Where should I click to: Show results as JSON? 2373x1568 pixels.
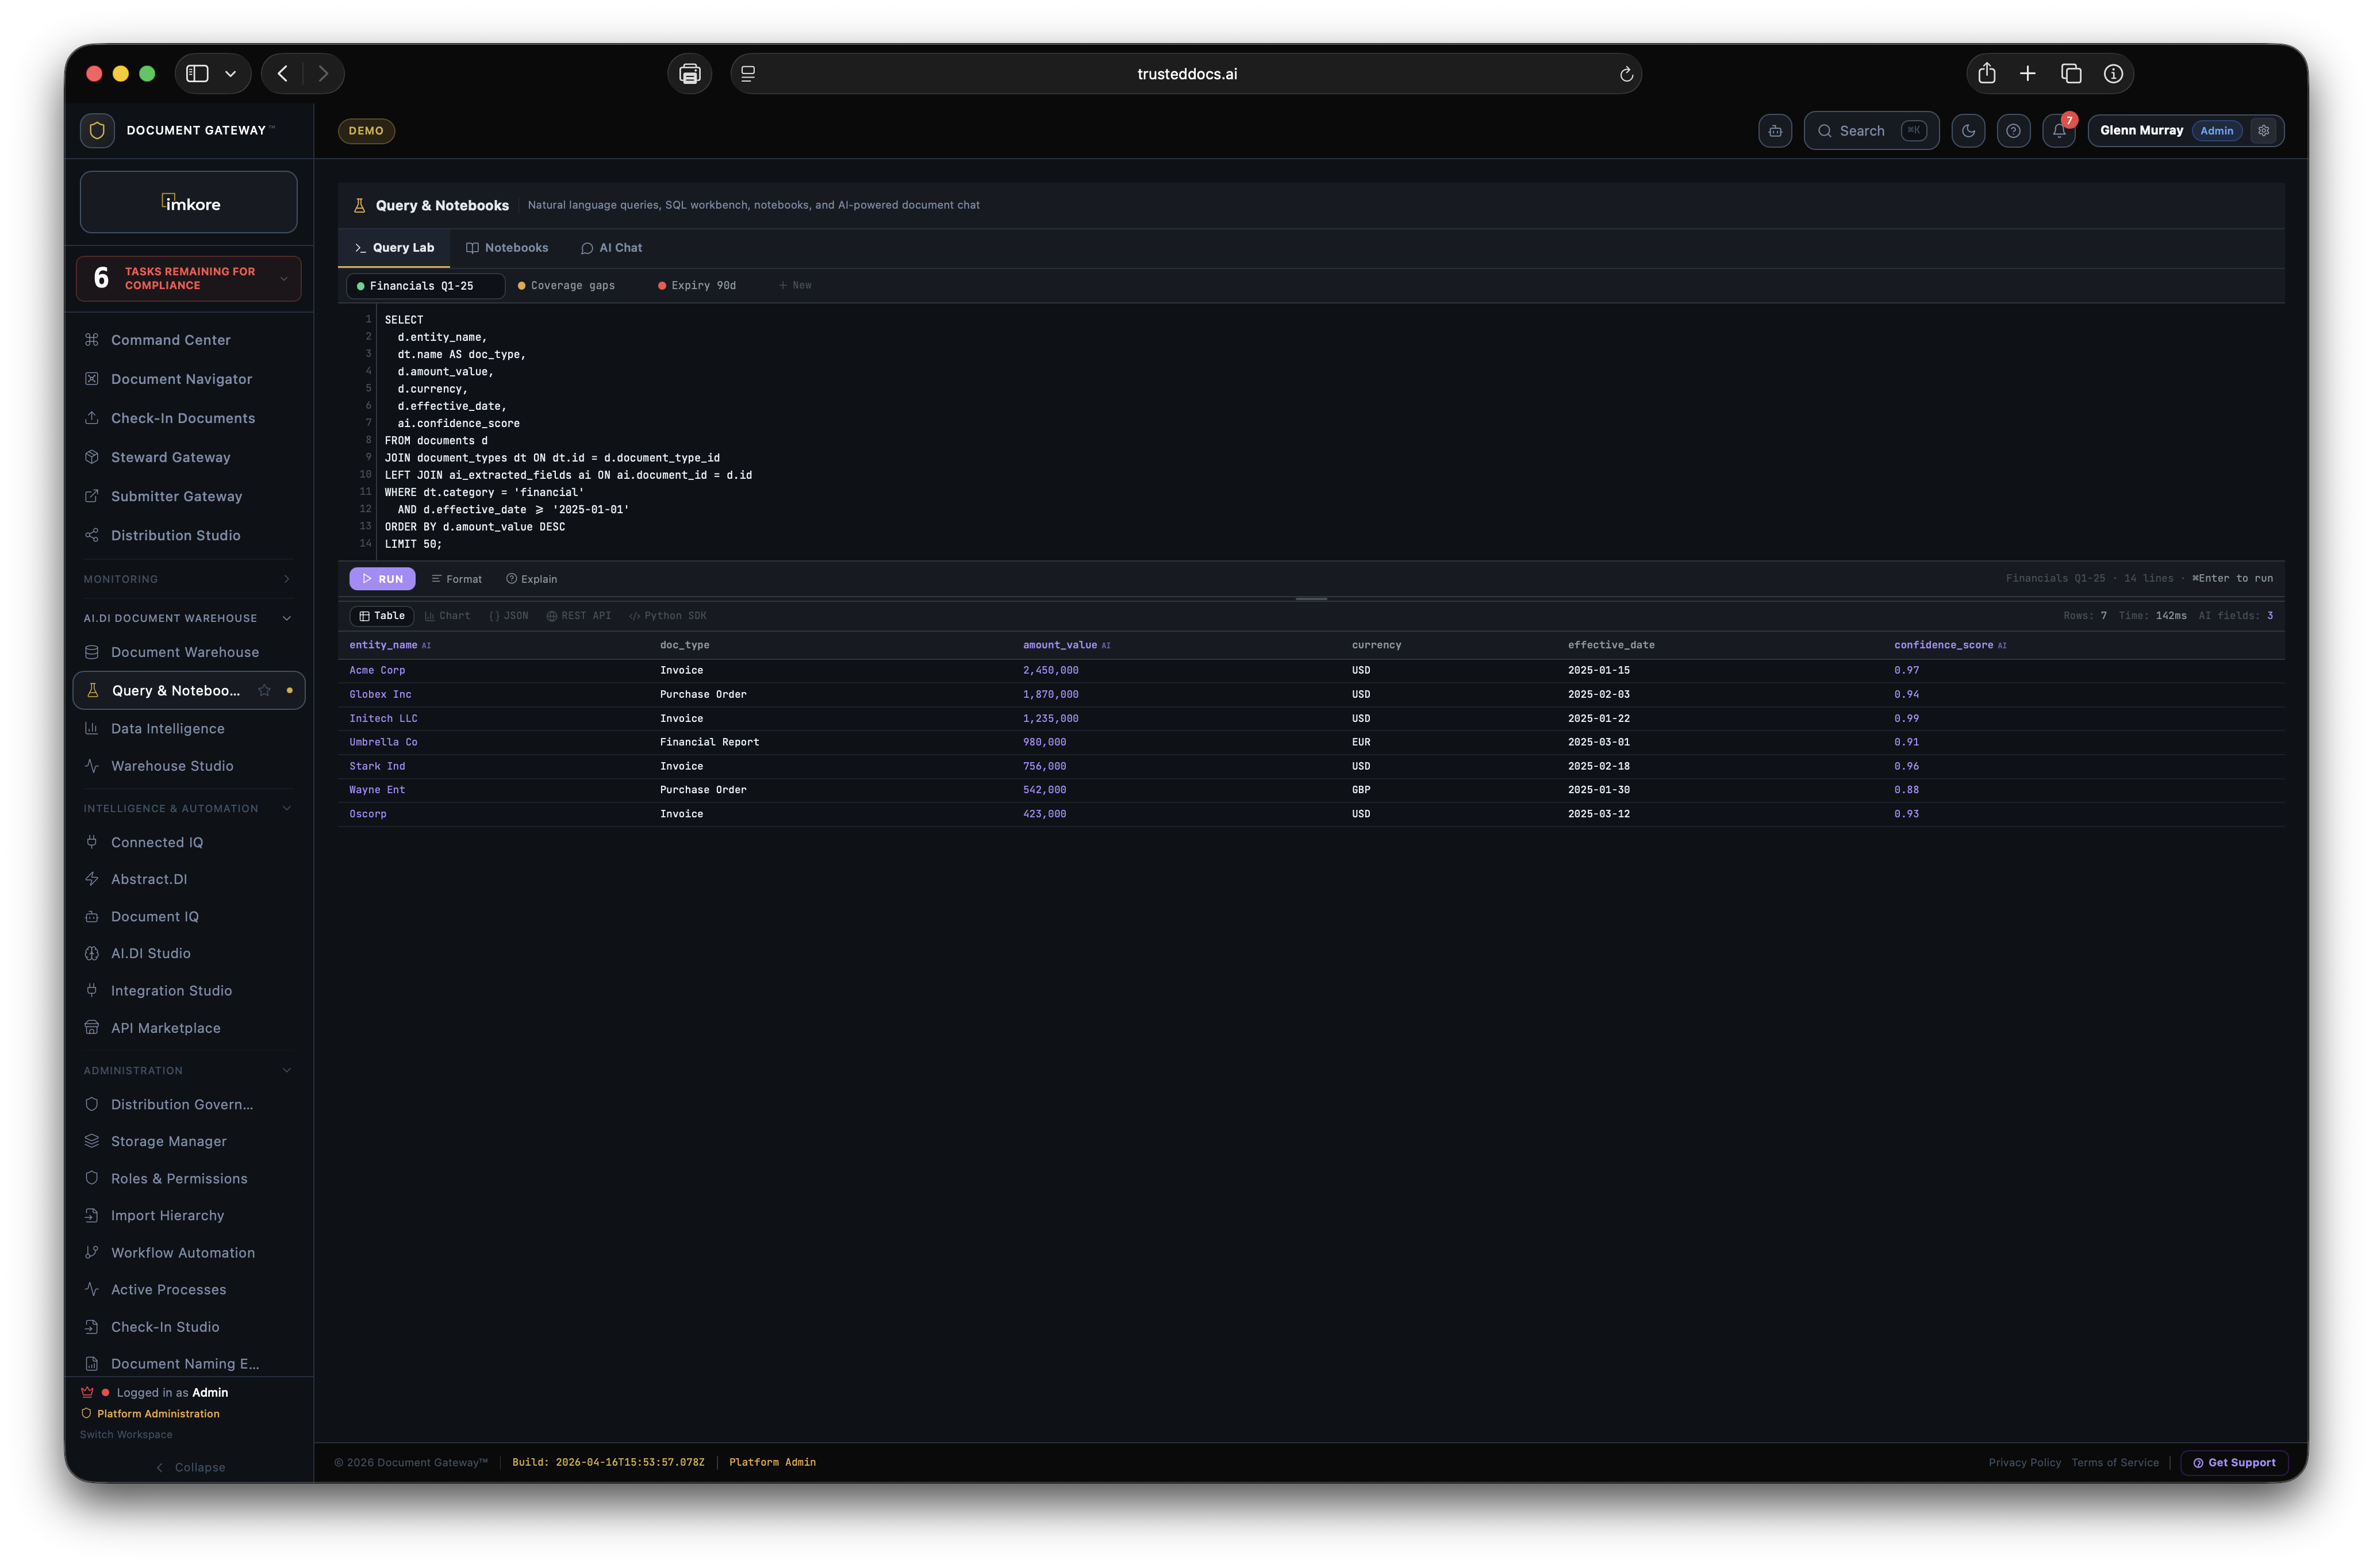click(509, 616)
